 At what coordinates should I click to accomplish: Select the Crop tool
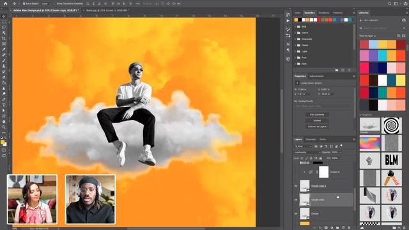[x=4, y=38]
